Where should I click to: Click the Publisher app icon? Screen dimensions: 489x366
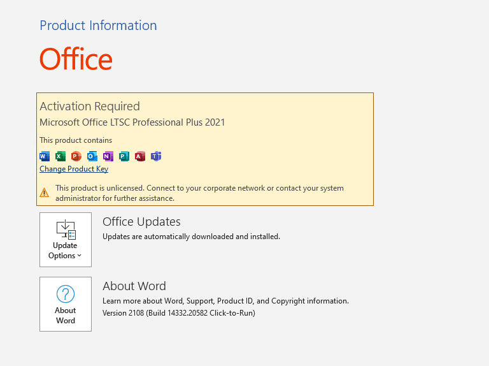pyautogui.click(x=124, y=156)
